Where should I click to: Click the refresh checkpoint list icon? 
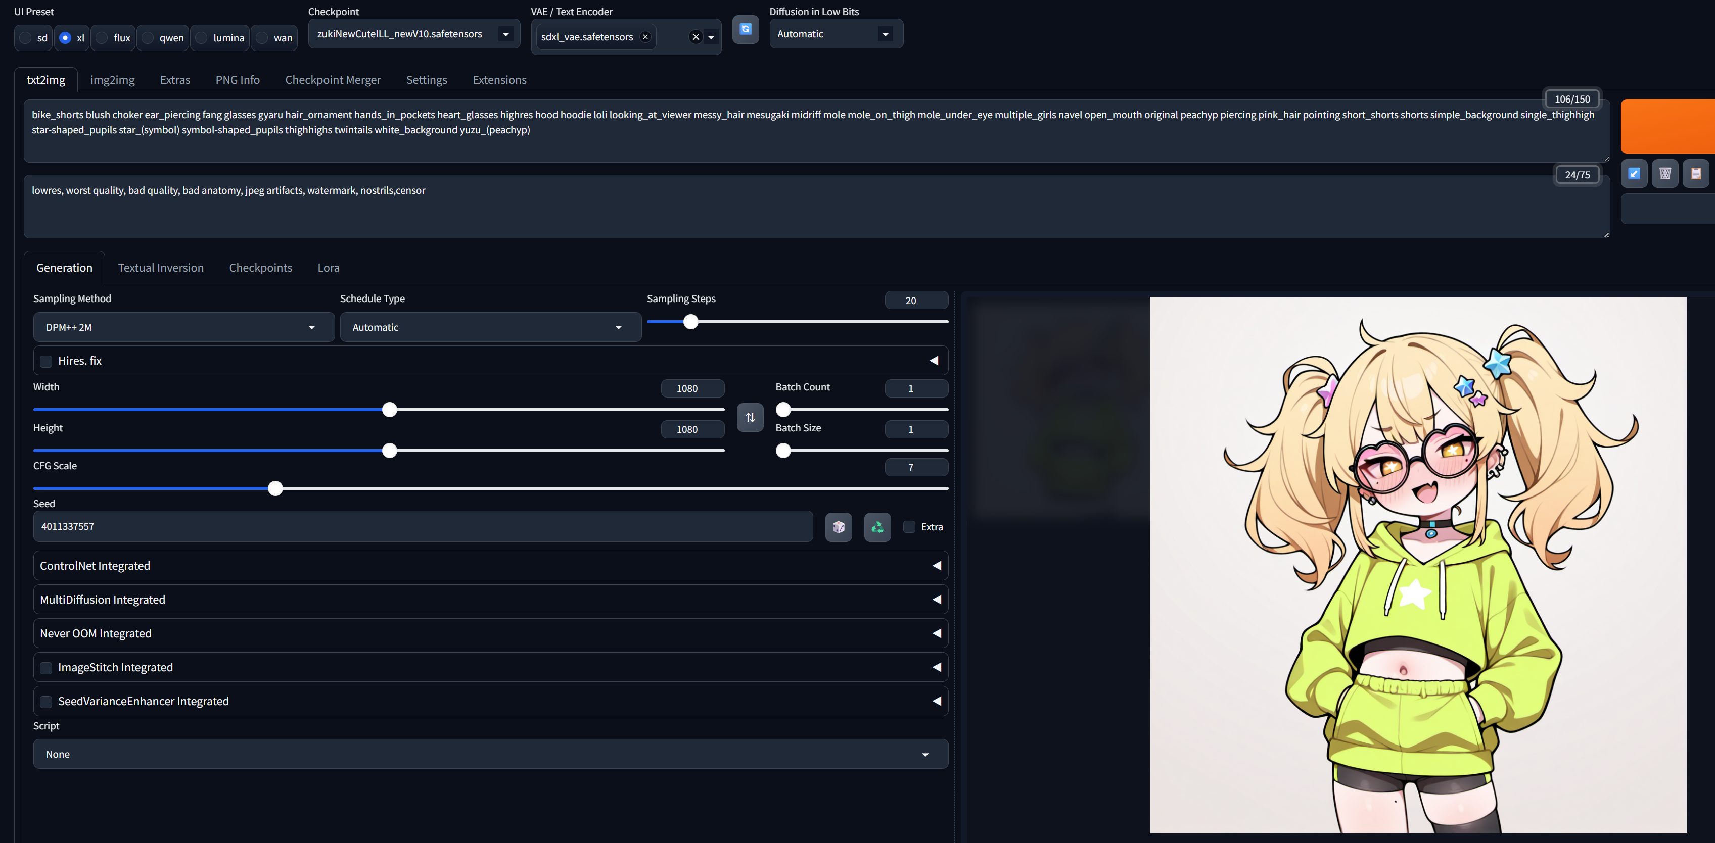point(745,29)
